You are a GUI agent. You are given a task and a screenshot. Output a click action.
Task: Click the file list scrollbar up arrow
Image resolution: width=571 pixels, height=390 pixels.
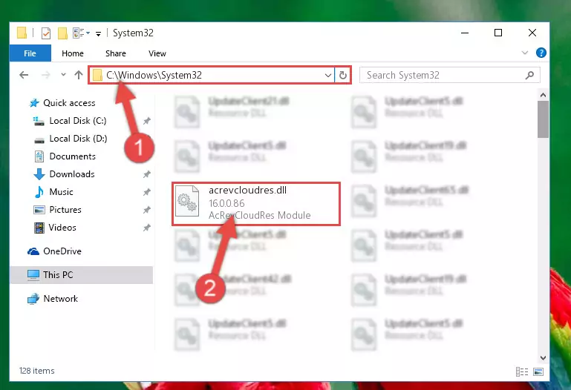pyautogui.click(x=543, y=95)
